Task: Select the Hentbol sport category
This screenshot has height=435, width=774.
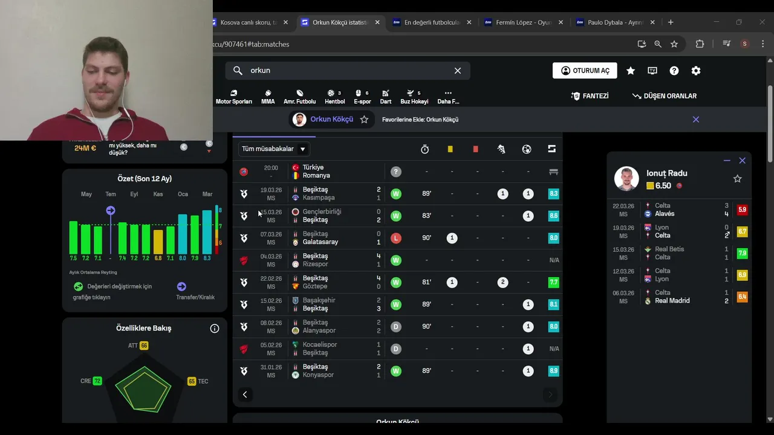Action: tap(334, 97)
